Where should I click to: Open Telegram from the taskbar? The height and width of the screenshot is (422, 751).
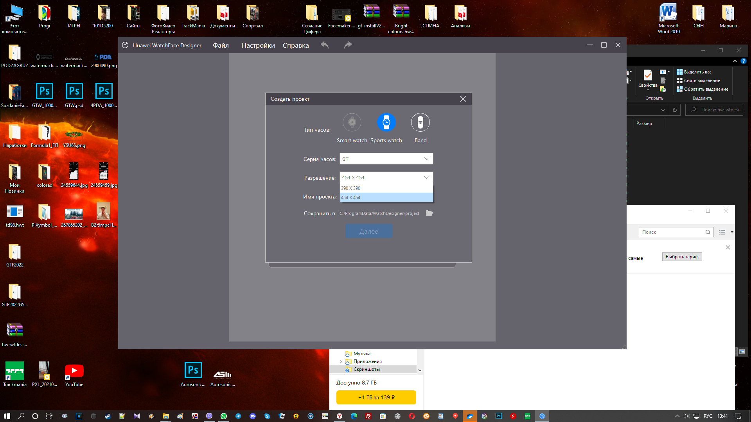click(x=238, y=416)
